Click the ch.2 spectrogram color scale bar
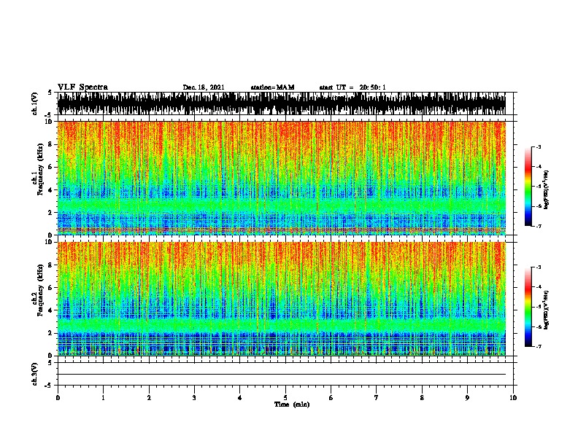The width and height of the screenshot is (578, 446). point(528,307)
